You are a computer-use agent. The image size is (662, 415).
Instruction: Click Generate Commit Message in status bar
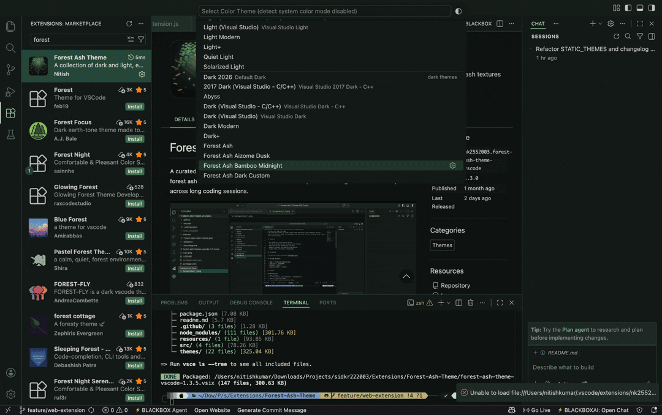(272, 410)
